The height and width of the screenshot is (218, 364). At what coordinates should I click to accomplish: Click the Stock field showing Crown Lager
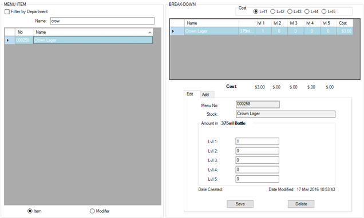click(285, 114)
